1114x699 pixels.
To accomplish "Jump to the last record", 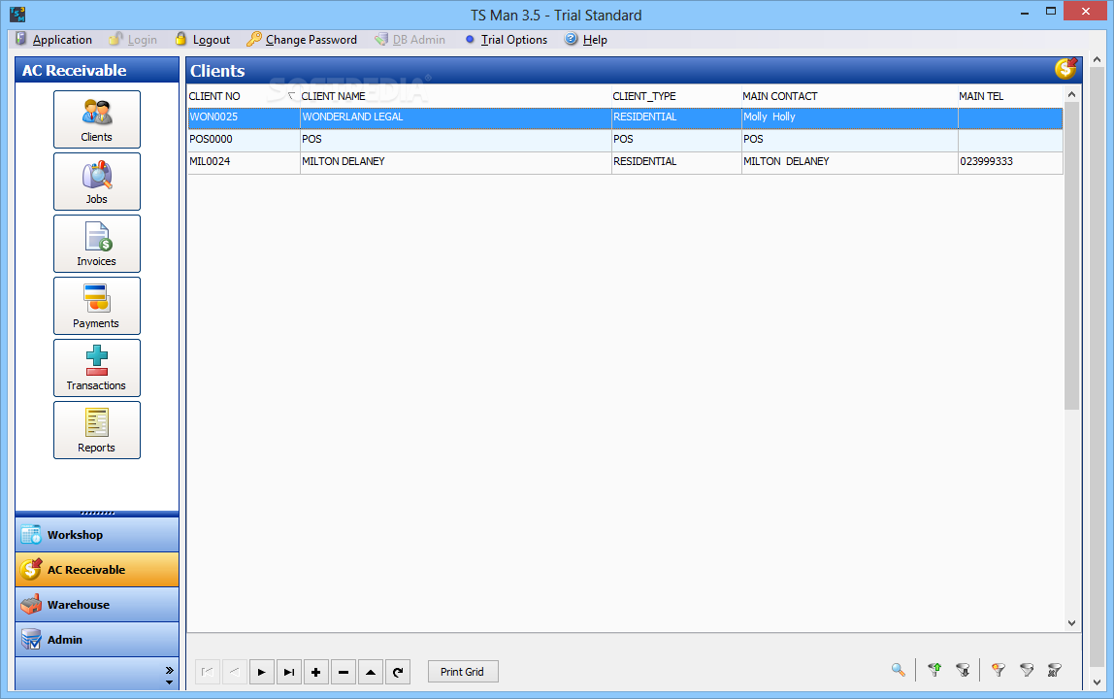I will tap(289, 672).
